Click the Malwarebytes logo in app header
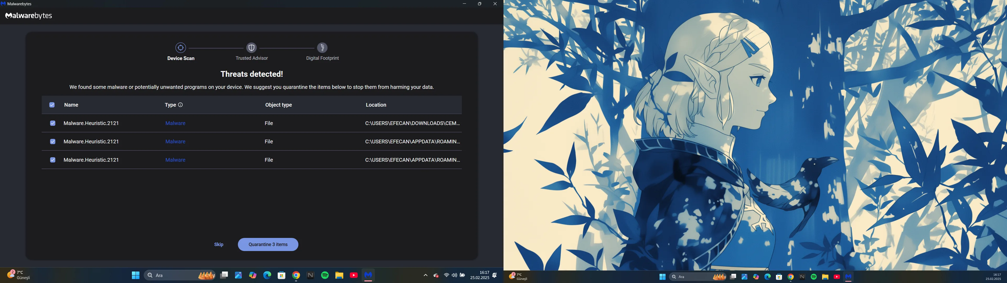The width and height of the screenshot is (1007, 283). pyautogui.click(x=29, y=16)
